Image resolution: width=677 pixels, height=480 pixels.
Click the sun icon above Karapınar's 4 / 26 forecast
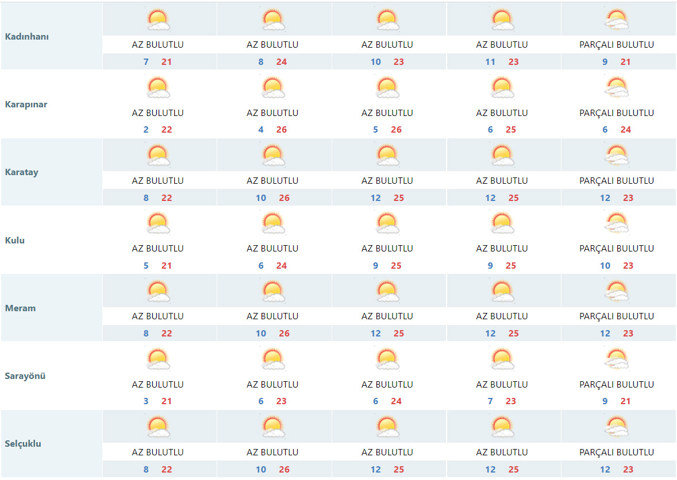tap(272, 88)
